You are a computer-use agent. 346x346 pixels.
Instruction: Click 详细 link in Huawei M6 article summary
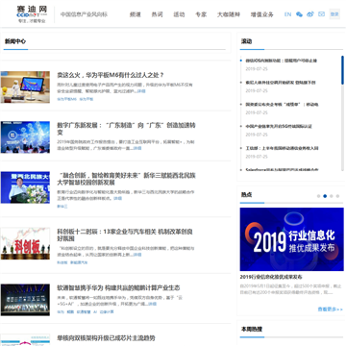141,91
